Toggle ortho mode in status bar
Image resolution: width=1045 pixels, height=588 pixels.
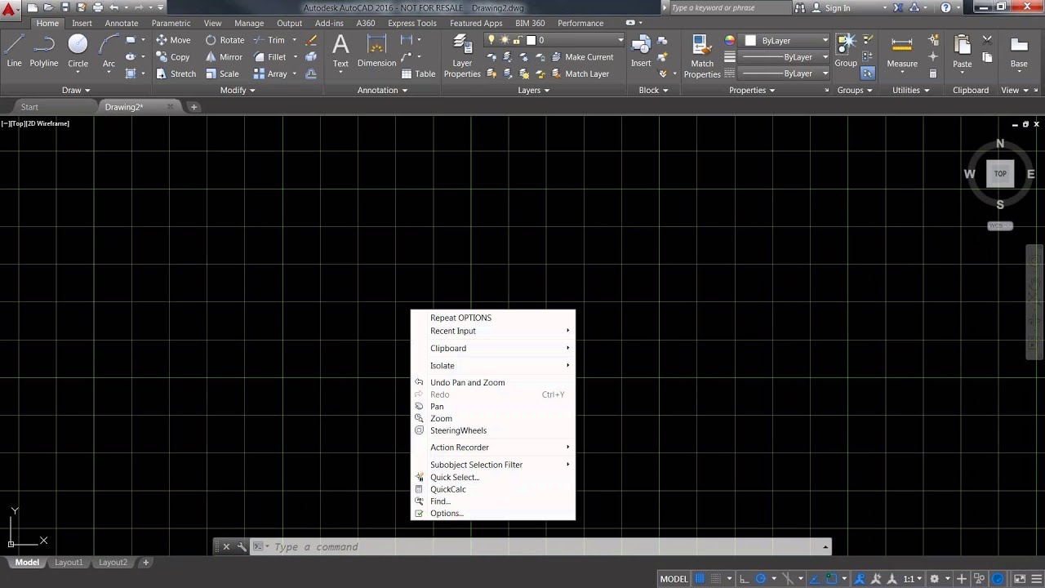click(744, 579)
